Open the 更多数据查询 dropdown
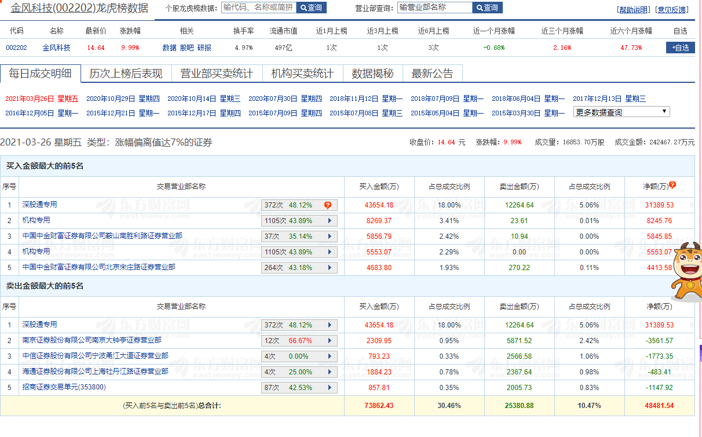Screen dimensions: 702x437 (621, 112)
